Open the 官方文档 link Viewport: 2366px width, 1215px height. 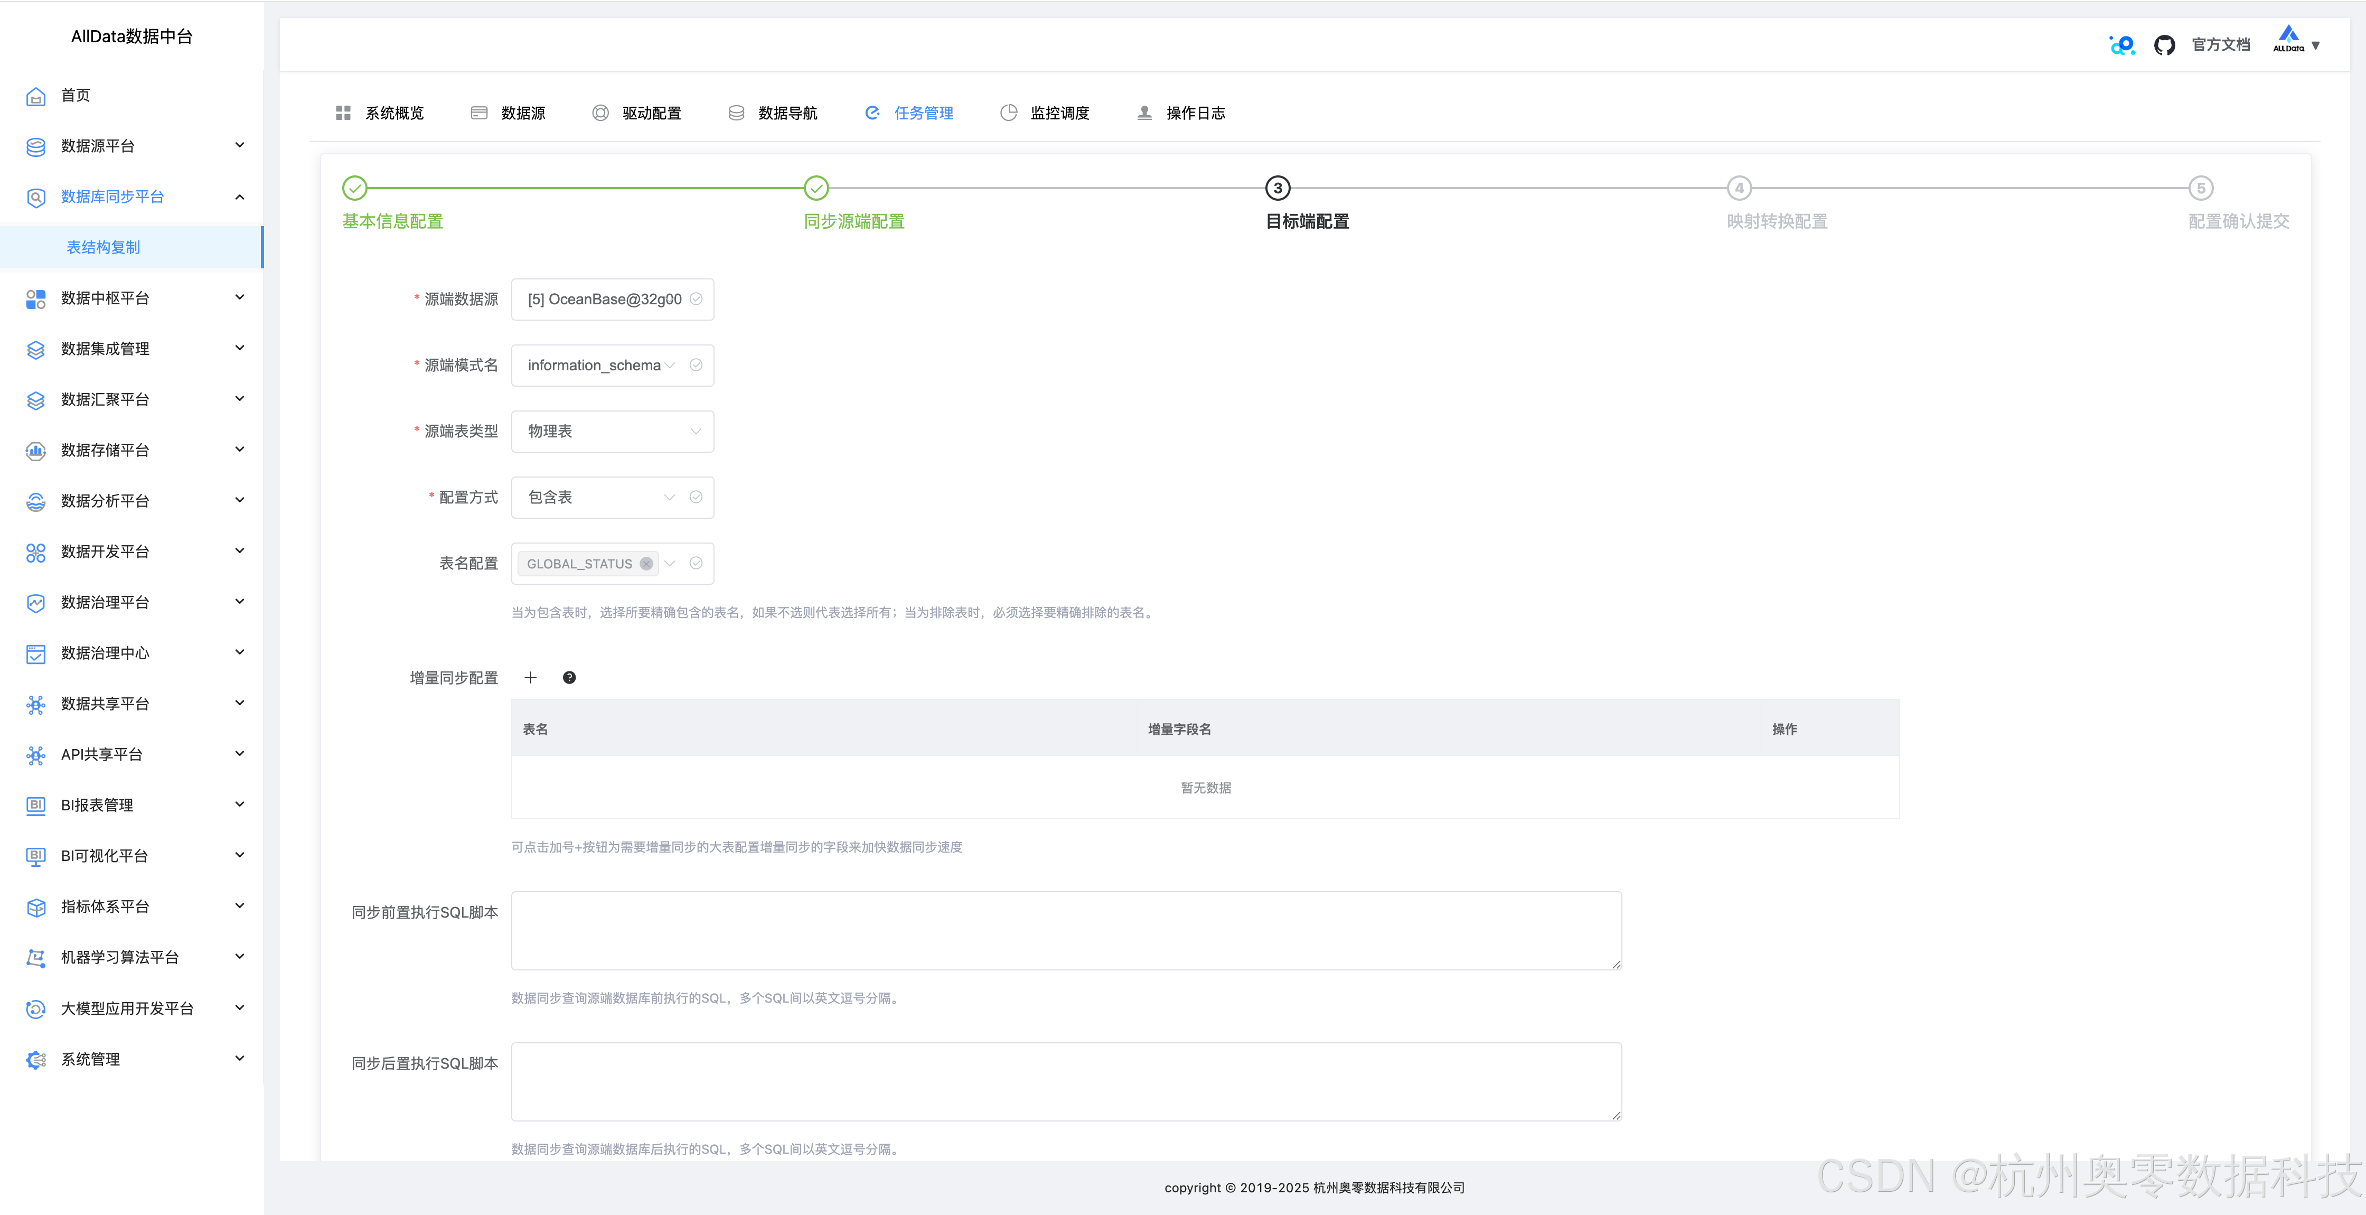(x=2221, y=45)
